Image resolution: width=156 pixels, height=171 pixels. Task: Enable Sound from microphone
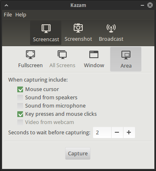coord(20,106)
